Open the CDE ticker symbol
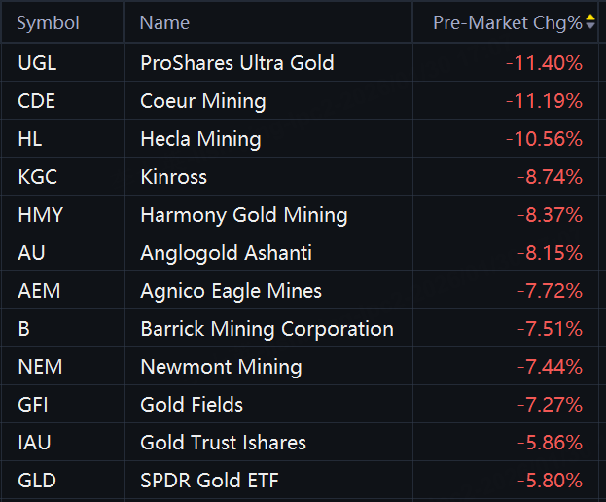The height and width of the screenshot is (502, 606). coord(37,101)
